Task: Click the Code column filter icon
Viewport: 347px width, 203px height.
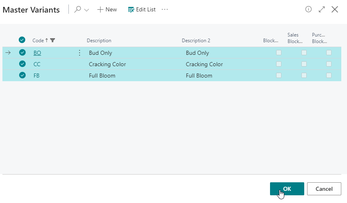Action: (x=53, y=40)
